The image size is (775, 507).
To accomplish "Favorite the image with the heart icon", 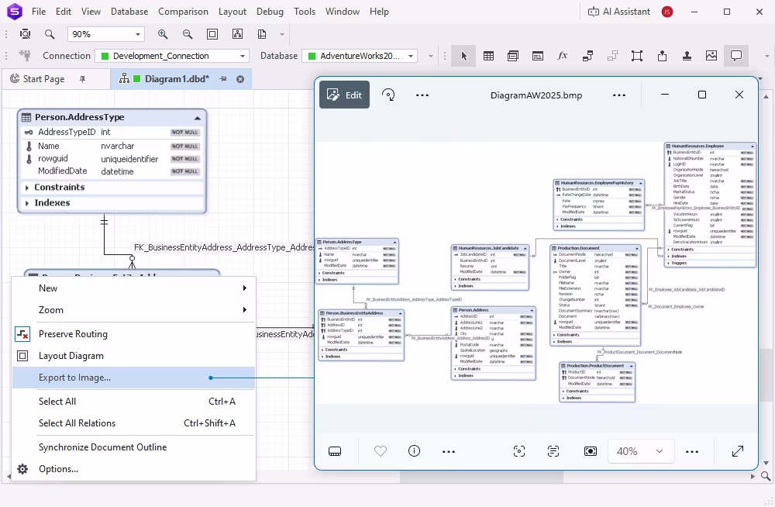I will click(x=380, y=451).
